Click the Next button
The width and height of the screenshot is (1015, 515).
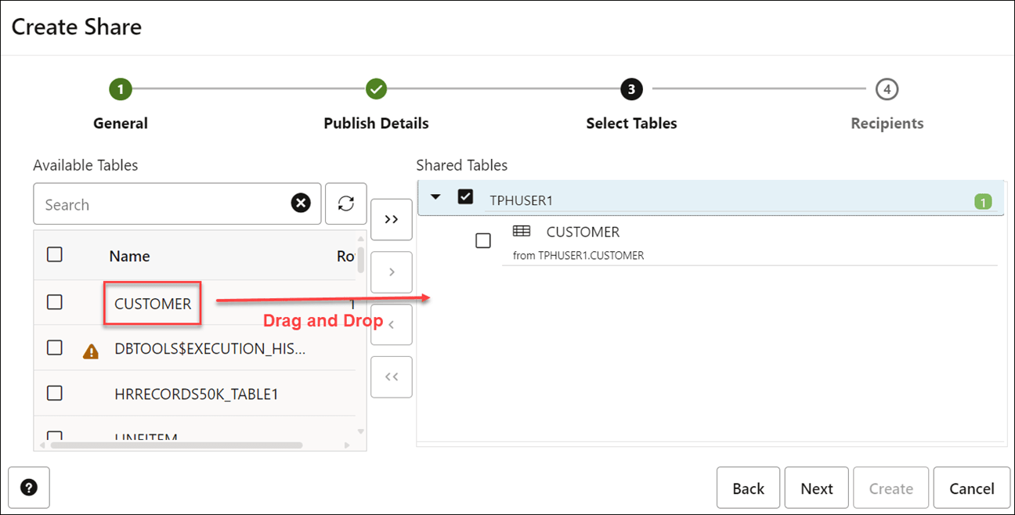coord(816,488)
